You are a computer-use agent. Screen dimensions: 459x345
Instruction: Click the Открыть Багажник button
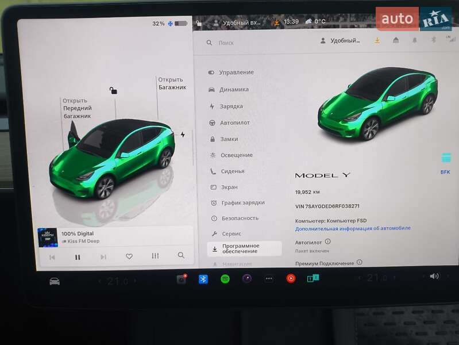click(172, 83)
